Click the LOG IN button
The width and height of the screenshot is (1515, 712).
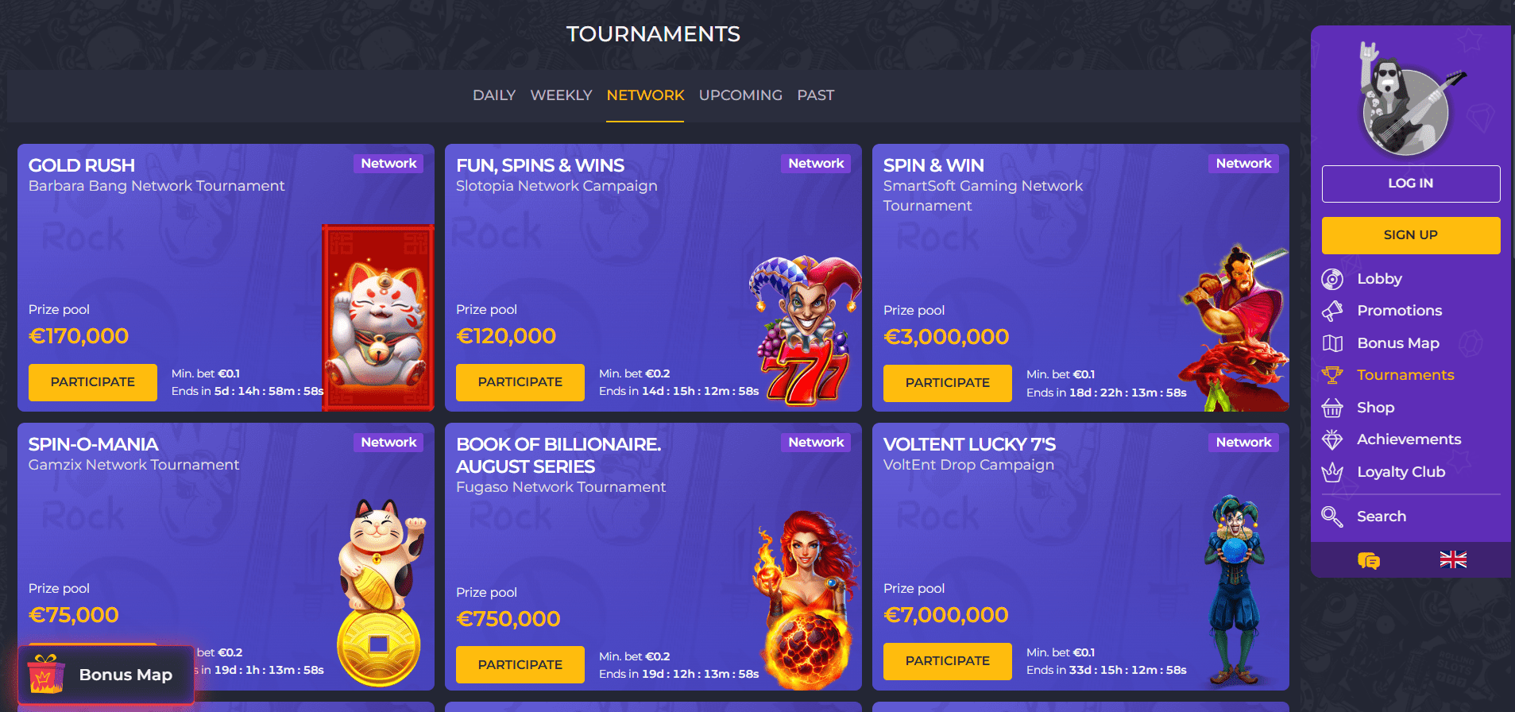tap(1411, 184)
